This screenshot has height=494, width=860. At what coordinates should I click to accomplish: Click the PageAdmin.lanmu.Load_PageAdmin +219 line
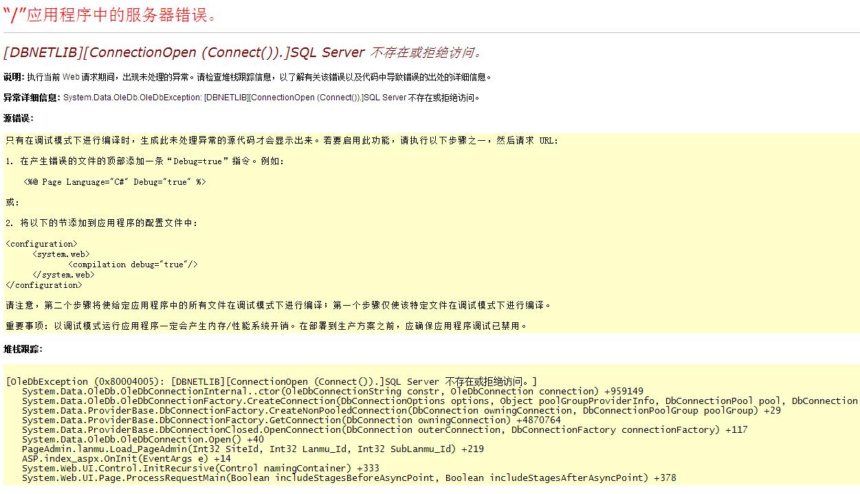click(253, 449)
